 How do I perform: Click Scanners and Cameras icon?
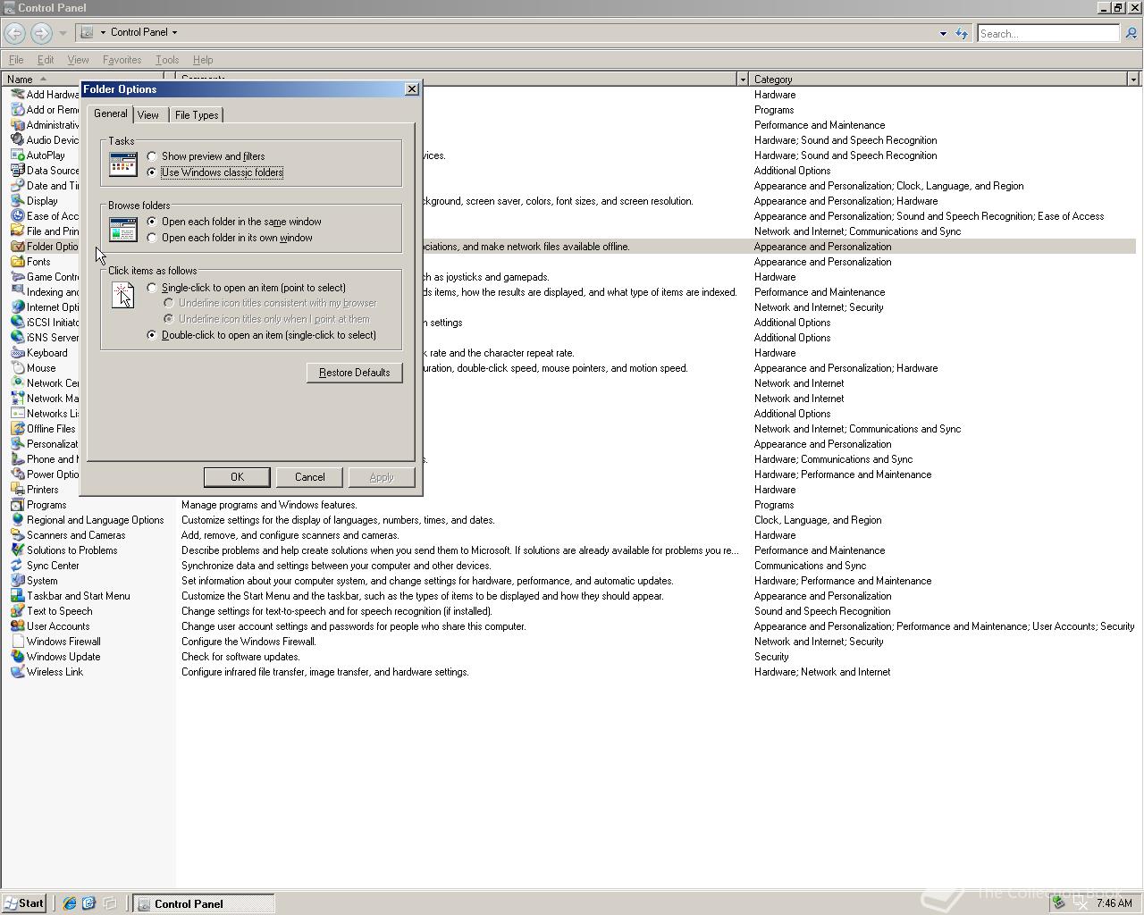(x=17, y=535)
